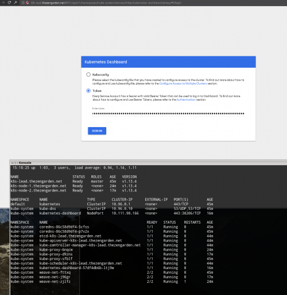This screenshot has height=295, width=287.
Task: Select the Token radio option
Action: click(x=88, y=91)
